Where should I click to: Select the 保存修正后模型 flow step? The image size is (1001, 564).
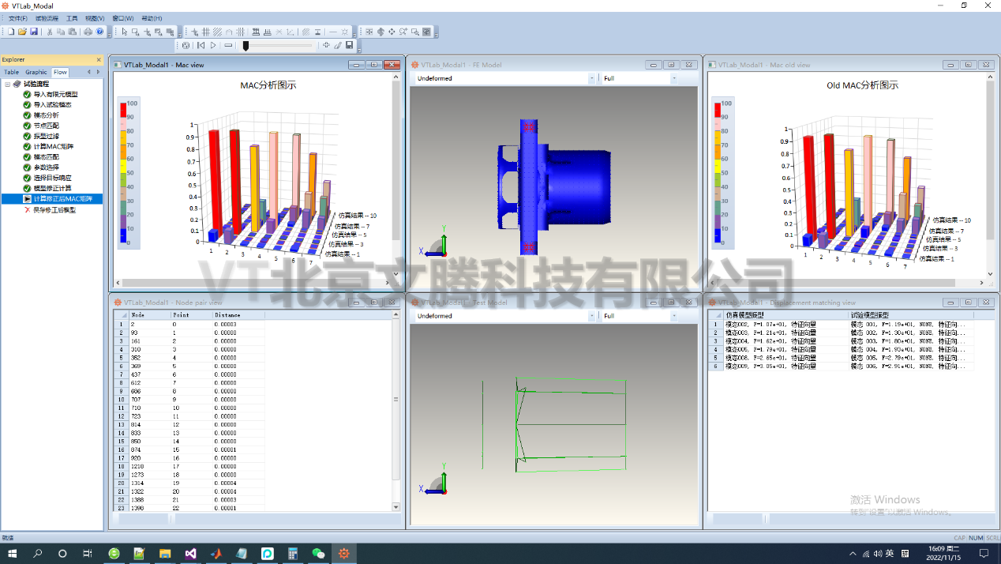tap(54, 209)
